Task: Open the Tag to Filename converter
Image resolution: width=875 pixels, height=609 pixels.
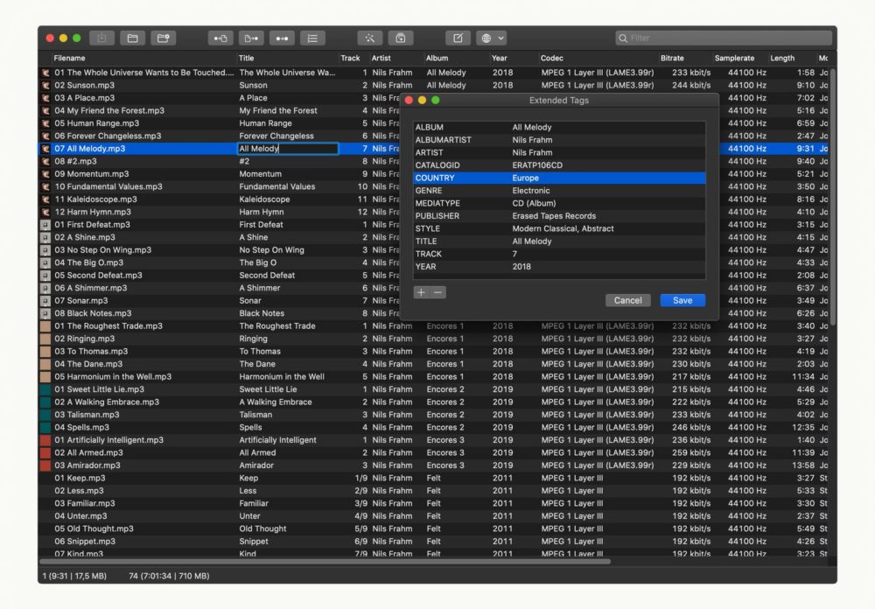Action: pyautogui.click(x=220, y=38)
